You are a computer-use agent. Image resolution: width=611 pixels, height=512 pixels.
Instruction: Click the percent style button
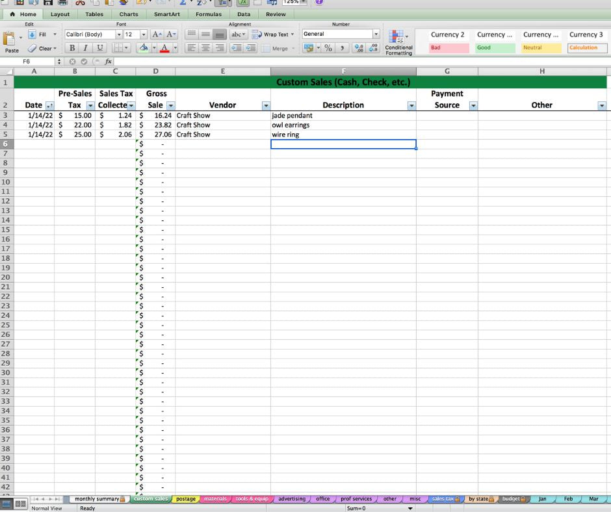pos(329,48)
